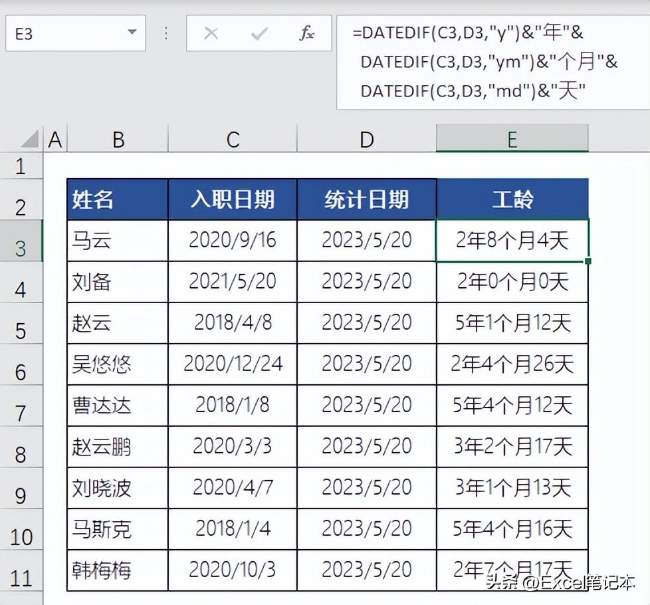
Task: Select the cell showing 2年4个月26天
Action: [512, 364]
